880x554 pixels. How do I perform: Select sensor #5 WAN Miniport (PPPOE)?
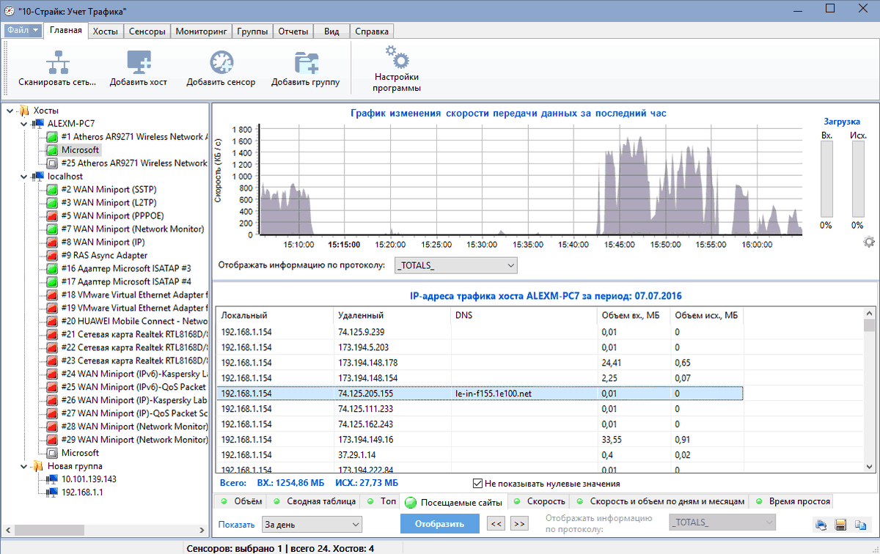[x=105, y=216]
